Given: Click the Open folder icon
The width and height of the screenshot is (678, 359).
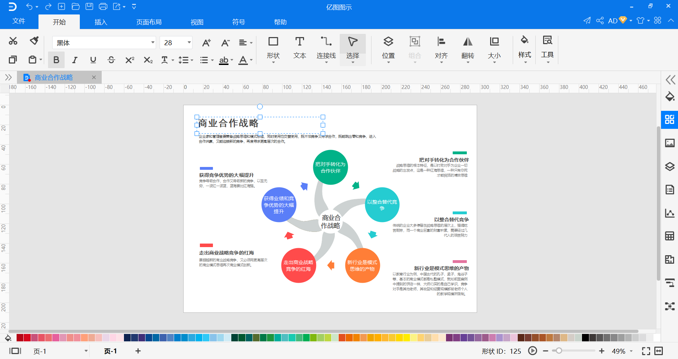Looking at the screenshot, I should coord(75,6).
